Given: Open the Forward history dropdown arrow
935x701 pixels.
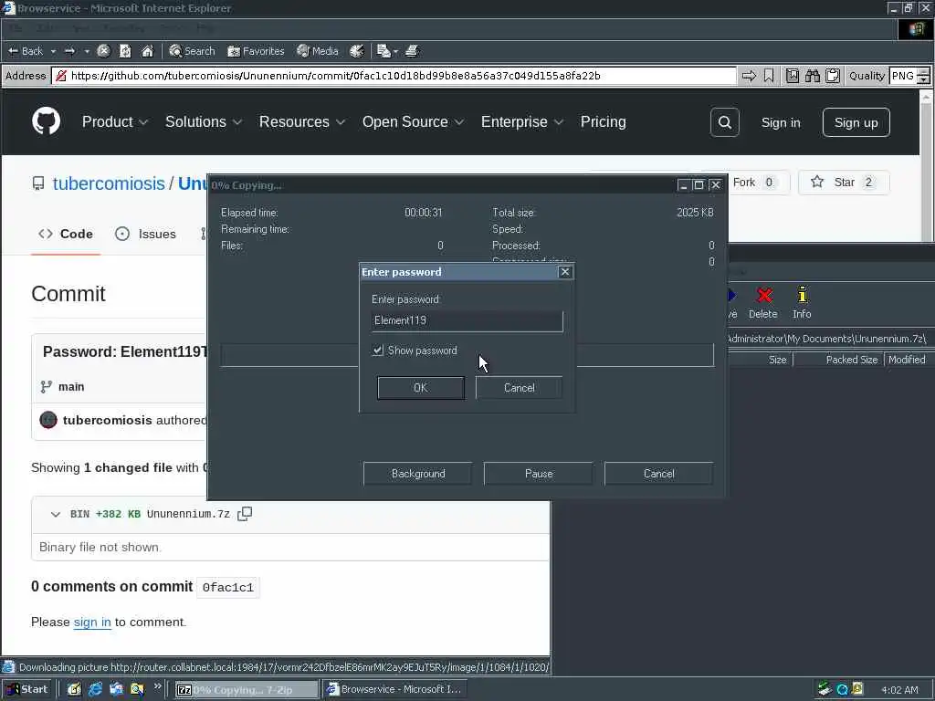Looking at the screenshot, I should [x=87, y=51].
